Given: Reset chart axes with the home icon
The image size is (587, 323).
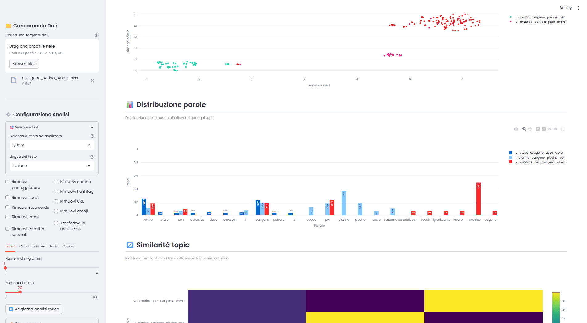Looking at the screenshot, I should point(556,129).
